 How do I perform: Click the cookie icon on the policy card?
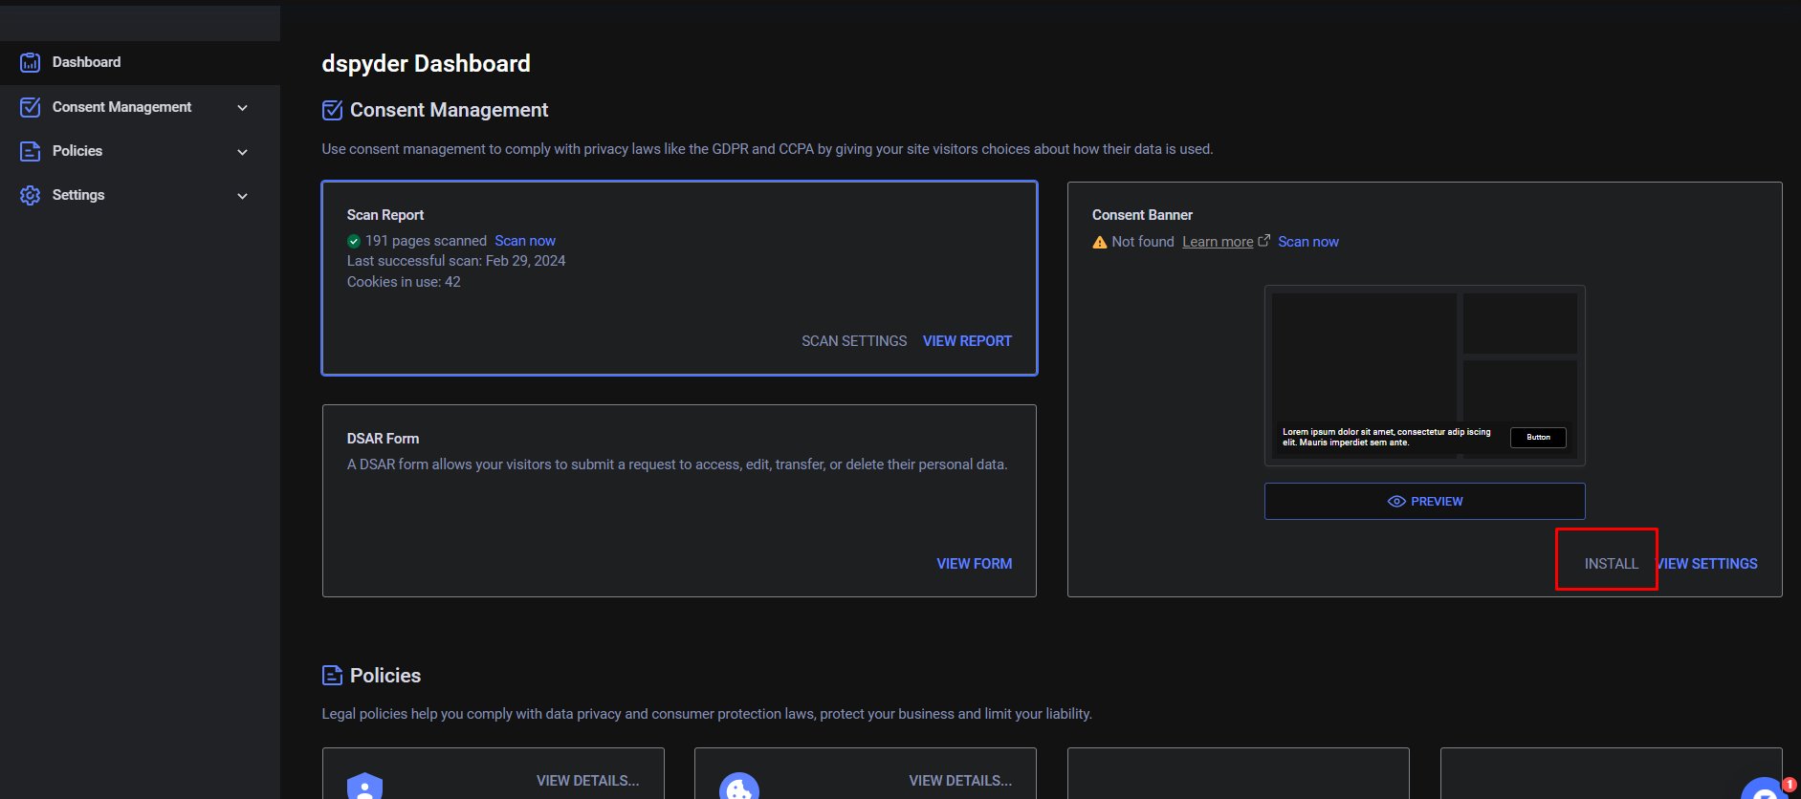point(738,787)
